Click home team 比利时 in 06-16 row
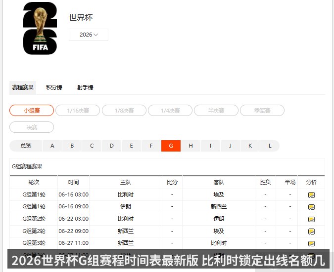 pos(126,194)
